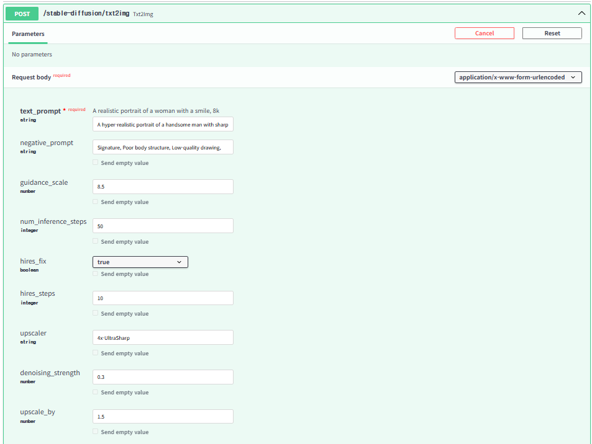Click the Txt2Img summary label
This screenshot has height=444, width=592.
143,14
